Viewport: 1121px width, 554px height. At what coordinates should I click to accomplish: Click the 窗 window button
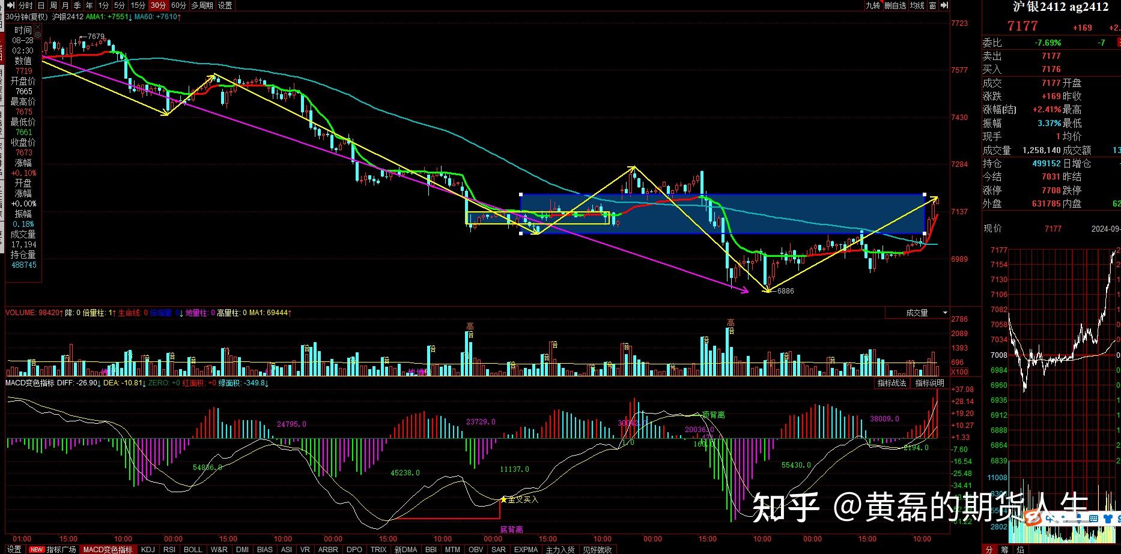pyautogui.click(x=932, y=5)
